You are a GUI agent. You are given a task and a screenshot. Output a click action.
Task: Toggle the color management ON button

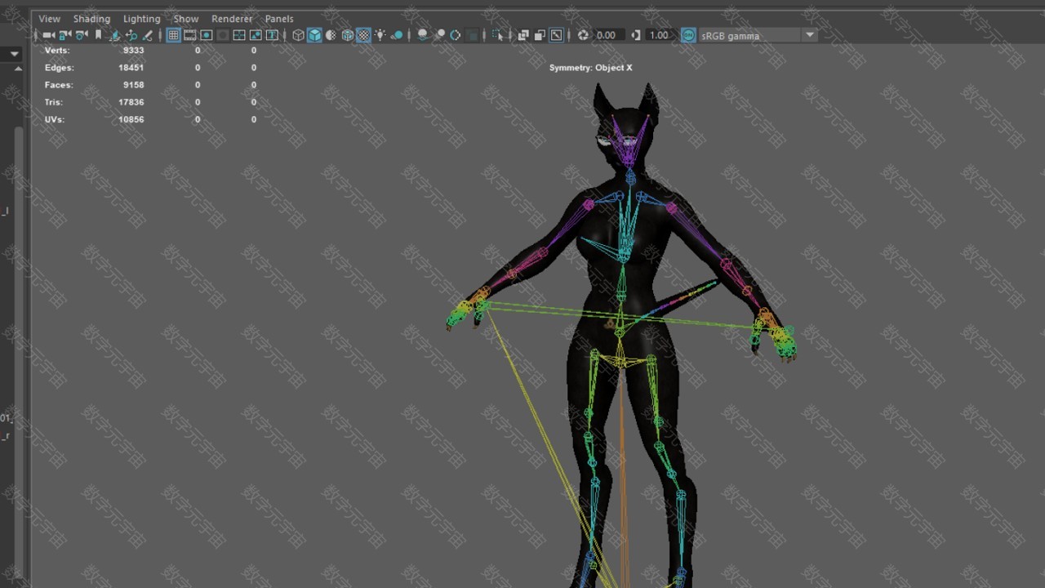tap(688, 35)
